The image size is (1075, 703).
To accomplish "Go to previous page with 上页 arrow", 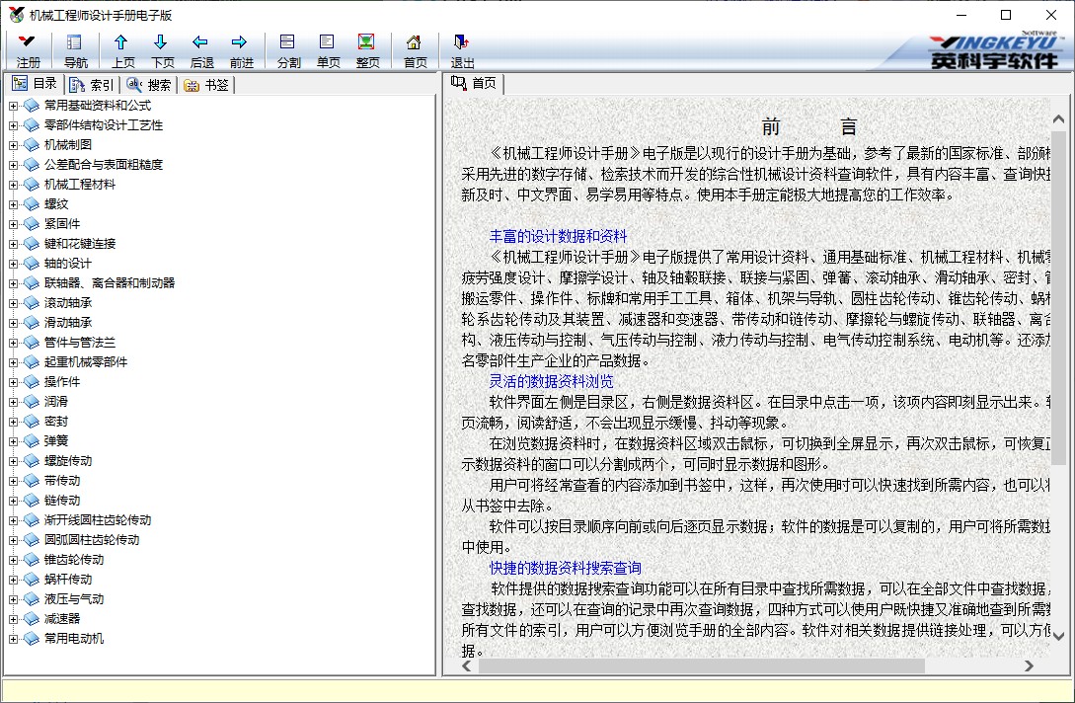I will click(x=122, y=50).
